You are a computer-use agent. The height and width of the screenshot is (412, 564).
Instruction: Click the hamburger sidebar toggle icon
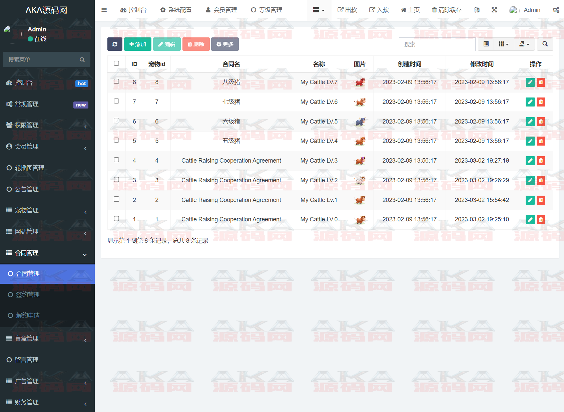(x=104, y=10)
